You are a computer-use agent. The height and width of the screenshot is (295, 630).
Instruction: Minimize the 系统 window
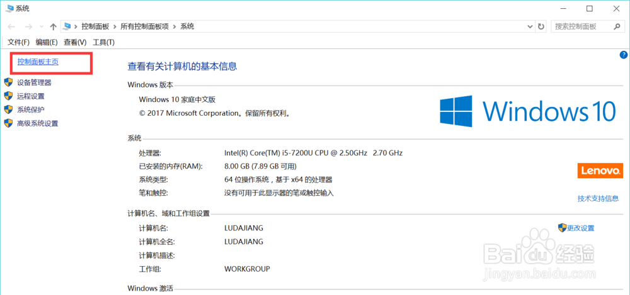click(563, 8)
